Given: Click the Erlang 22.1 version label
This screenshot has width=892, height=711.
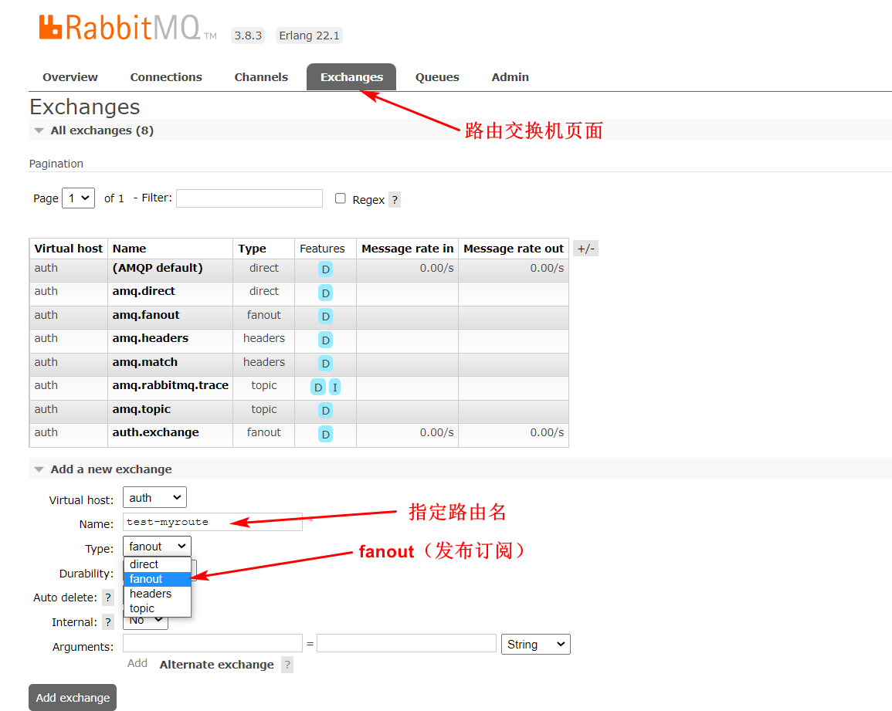Looking at the screenshot, I should (x=309, y=36).
